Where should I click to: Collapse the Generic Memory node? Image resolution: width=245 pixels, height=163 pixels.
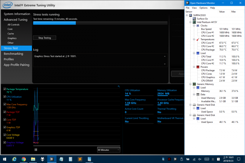coord(190,84)
